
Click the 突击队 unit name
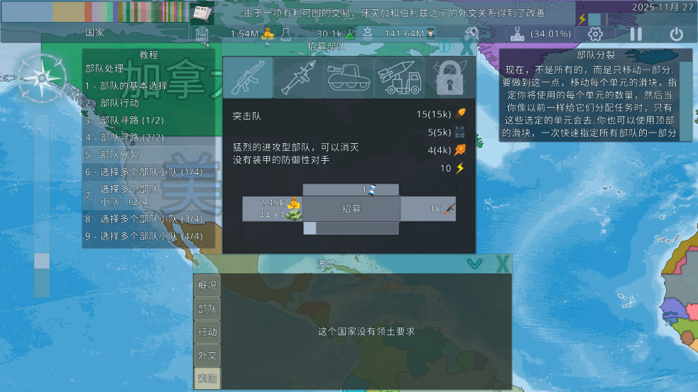coord(246,116)
